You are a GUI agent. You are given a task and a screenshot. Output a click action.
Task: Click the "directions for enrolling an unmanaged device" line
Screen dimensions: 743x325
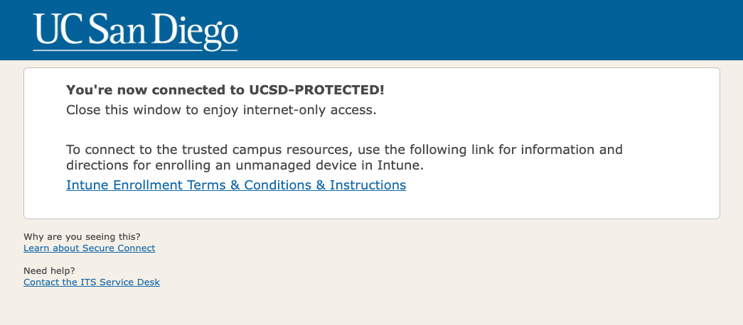click(254, 165)
